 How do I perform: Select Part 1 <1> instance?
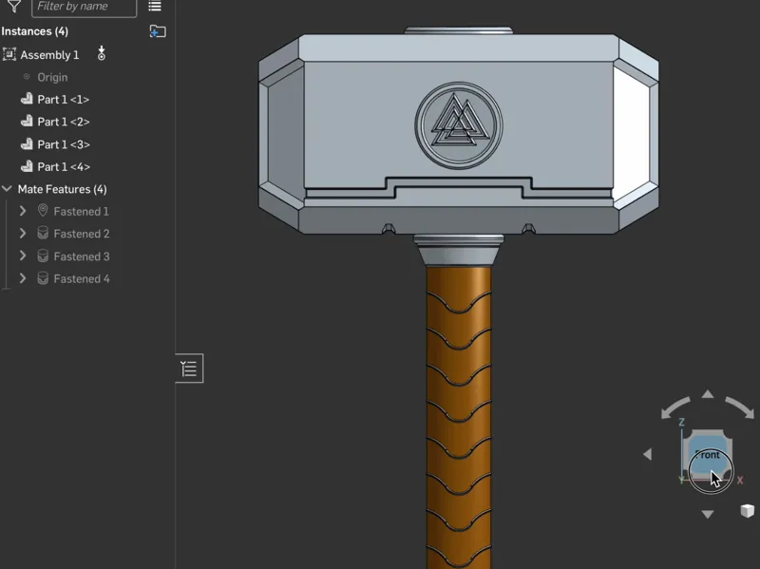point(64,100)
